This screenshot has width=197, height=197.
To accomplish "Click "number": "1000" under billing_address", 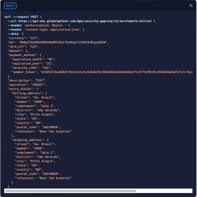I will [x=30, y=102].
